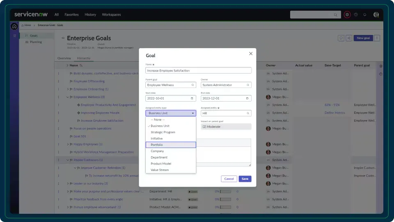Expand Happy Employees (1) row
The width and height of the screenshot is (394, 222).
(x=68, y=144)
